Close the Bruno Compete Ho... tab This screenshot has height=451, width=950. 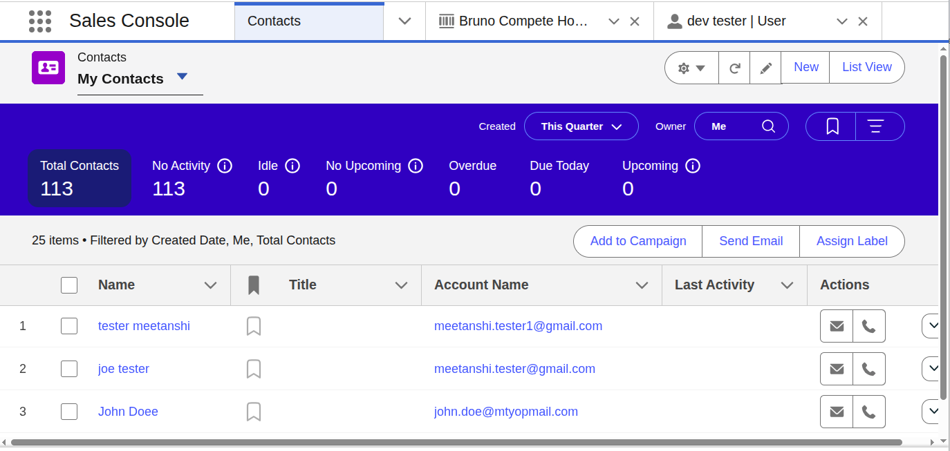click(635, 21)
